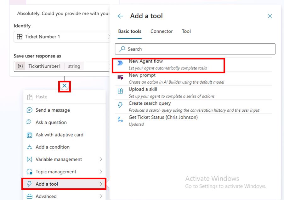Image resolution: width=284 pixels, height=200 pixels.
Task: Click the Get Ticket Status flow icon
Action: pos(120,119)
